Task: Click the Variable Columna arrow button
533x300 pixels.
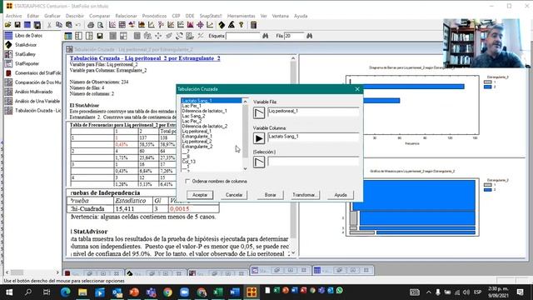Action: tap(259, 138)
